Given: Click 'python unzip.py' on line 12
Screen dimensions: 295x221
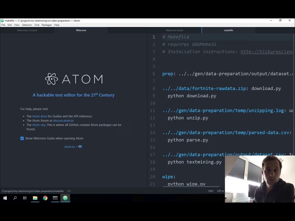Looking at the screenshot, I should (x=188, y=118).
